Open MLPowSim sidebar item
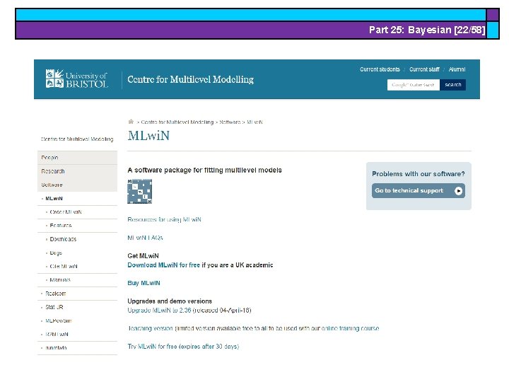This screenshot has width=509, height=382. click(59, 320)
